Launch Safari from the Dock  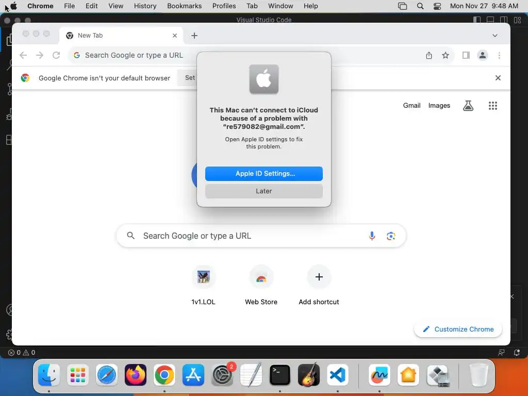(107, 375)
